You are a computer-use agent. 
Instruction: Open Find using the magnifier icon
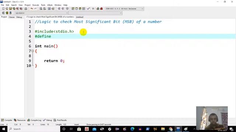pyautogui.click(x=41, y=9)
